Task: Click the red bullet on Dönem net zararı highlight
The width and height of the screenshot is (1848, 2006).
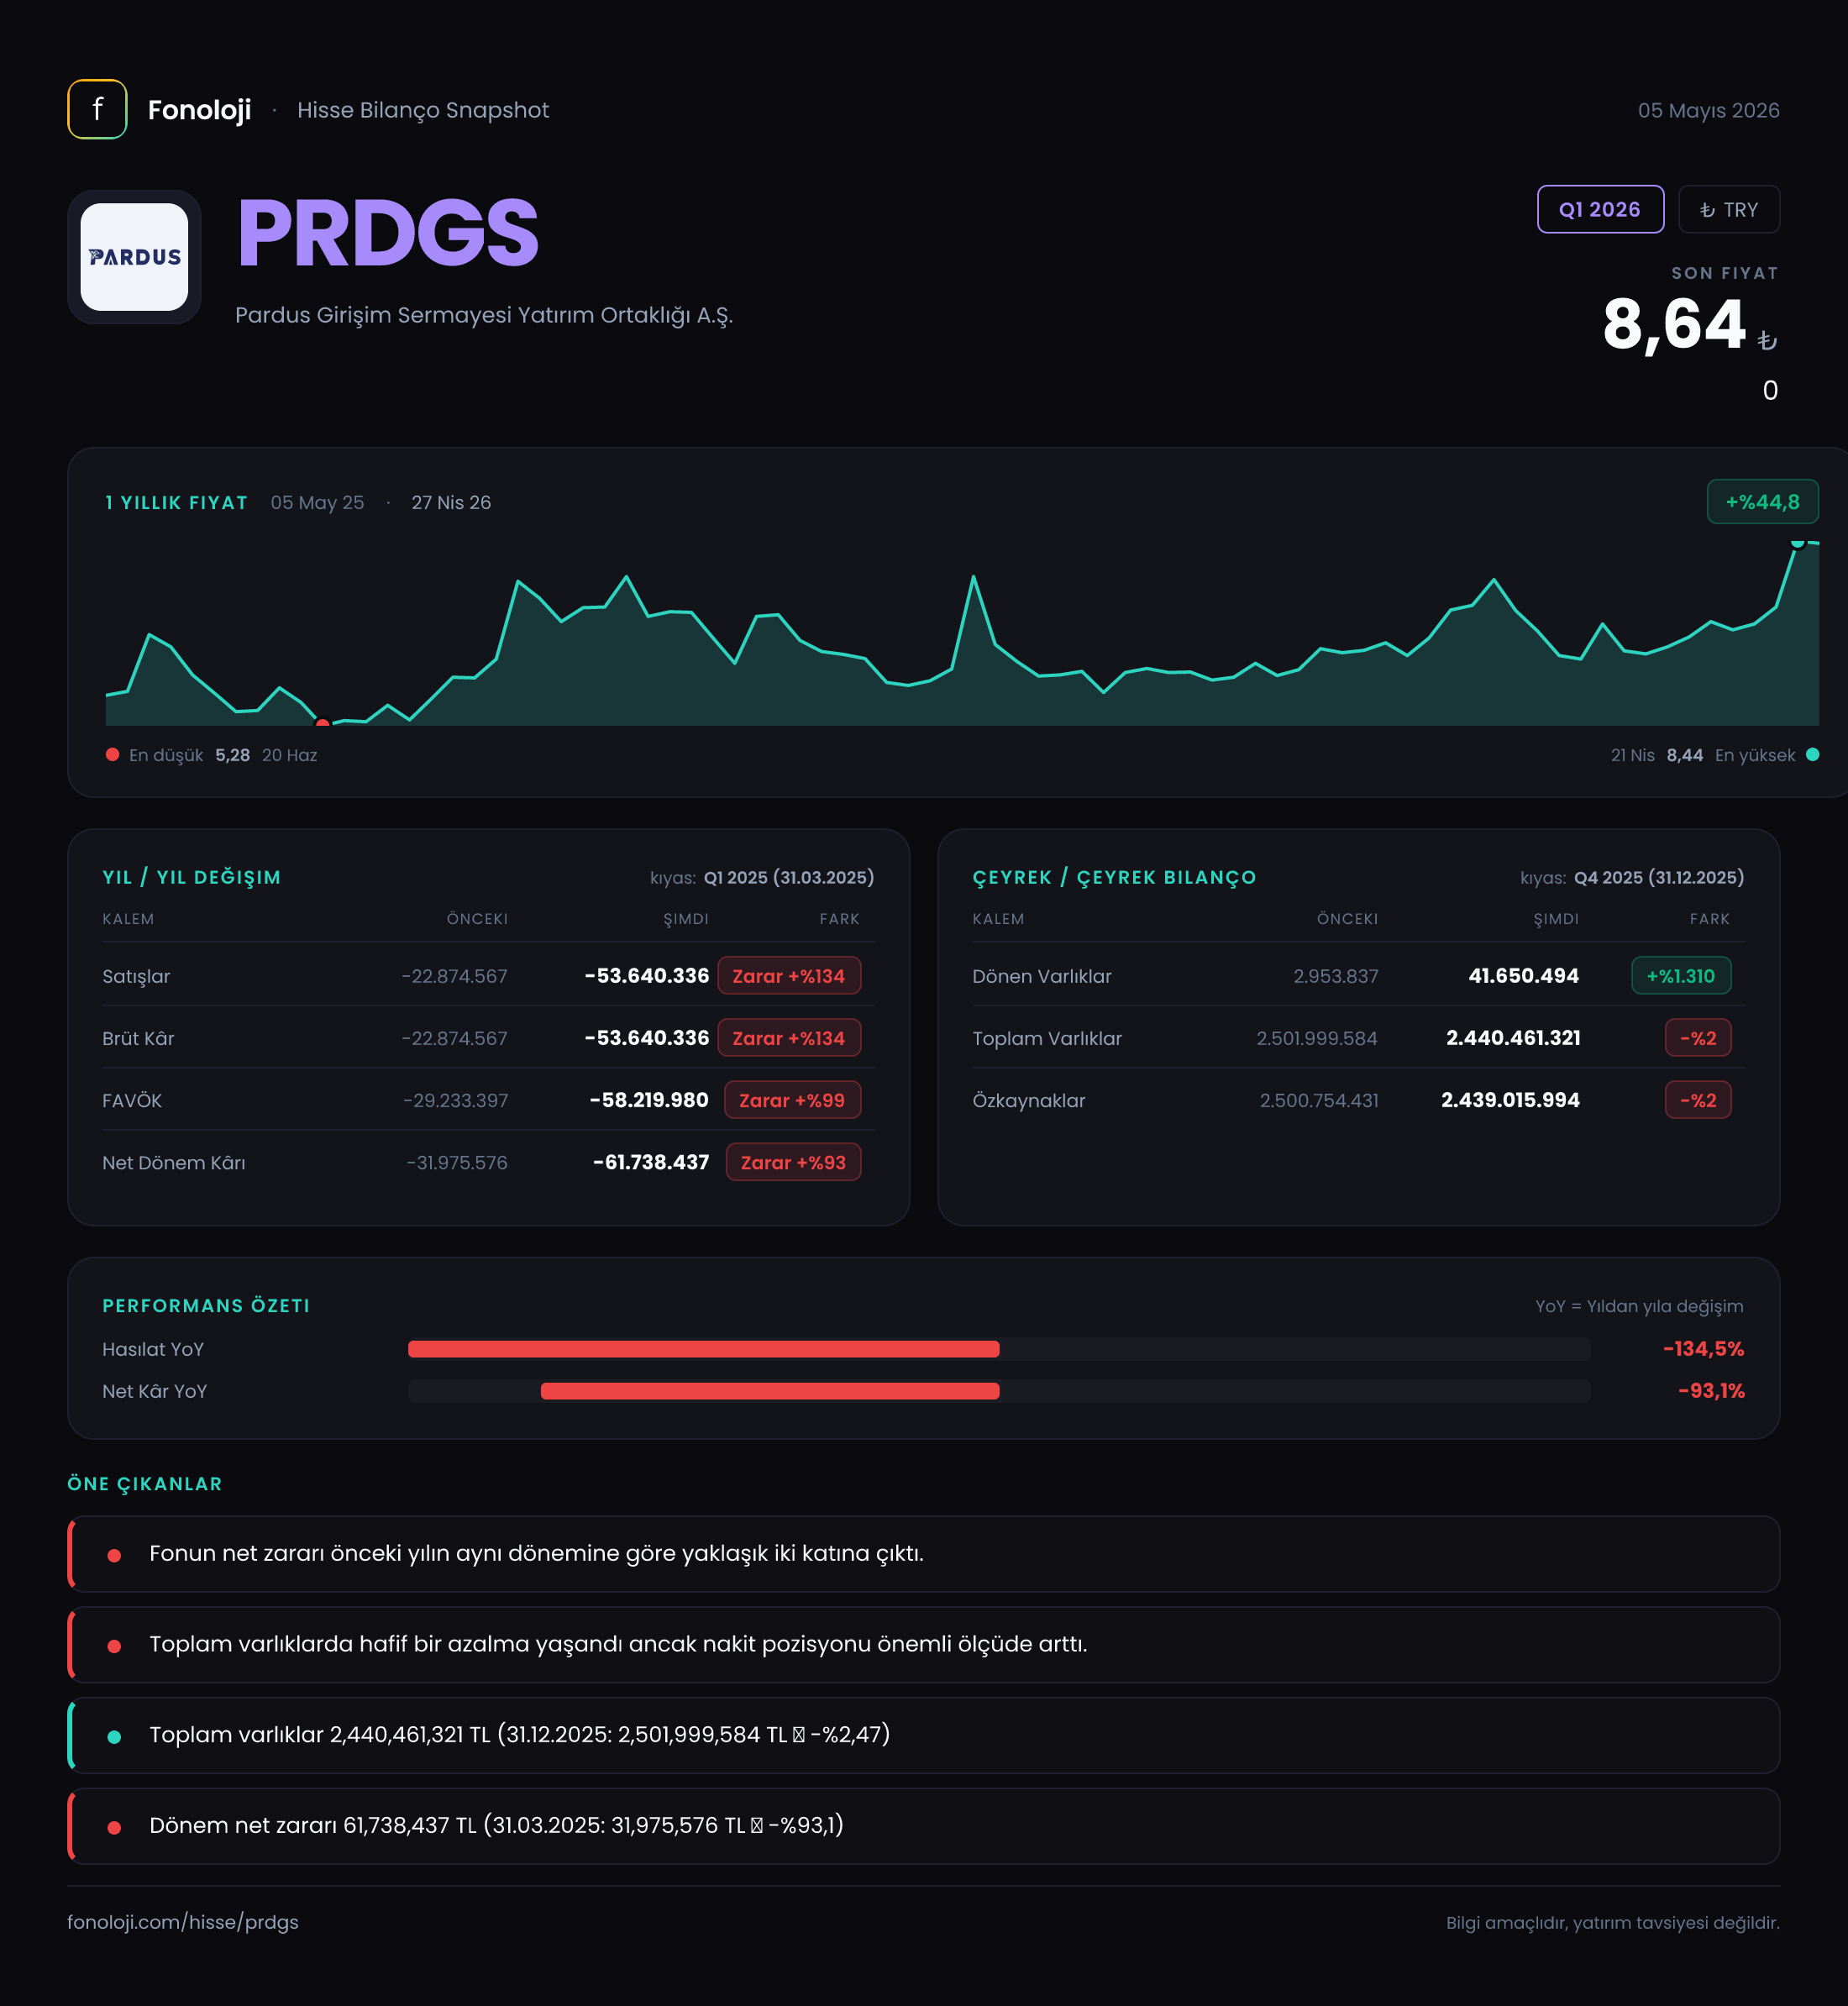Action: [114, 1828]
